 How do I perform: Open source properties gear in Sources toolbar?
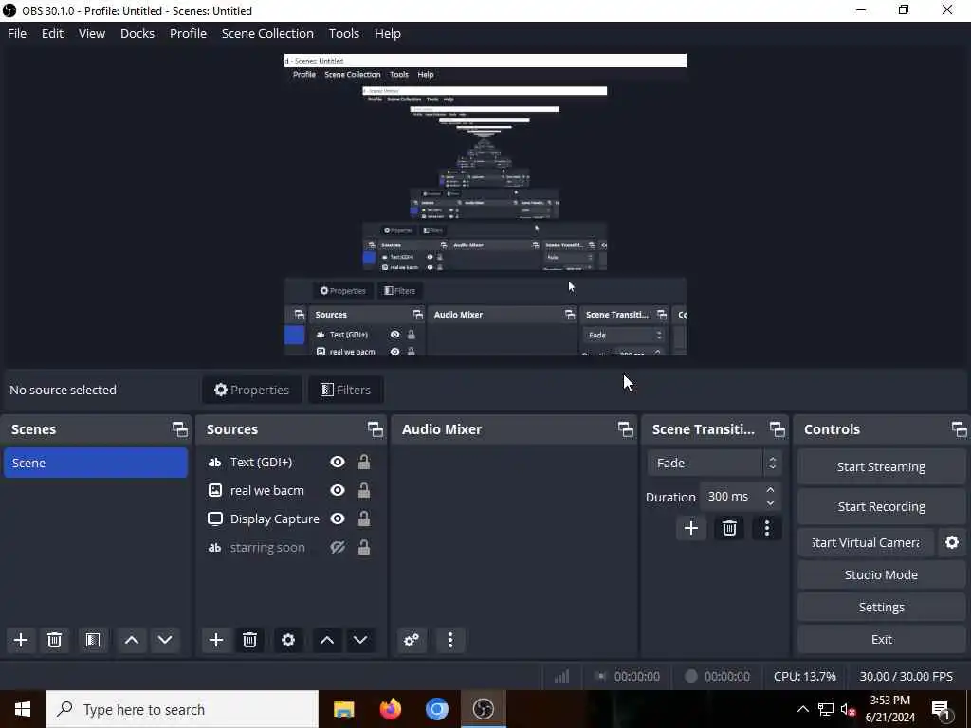click(x=288, y=640)
